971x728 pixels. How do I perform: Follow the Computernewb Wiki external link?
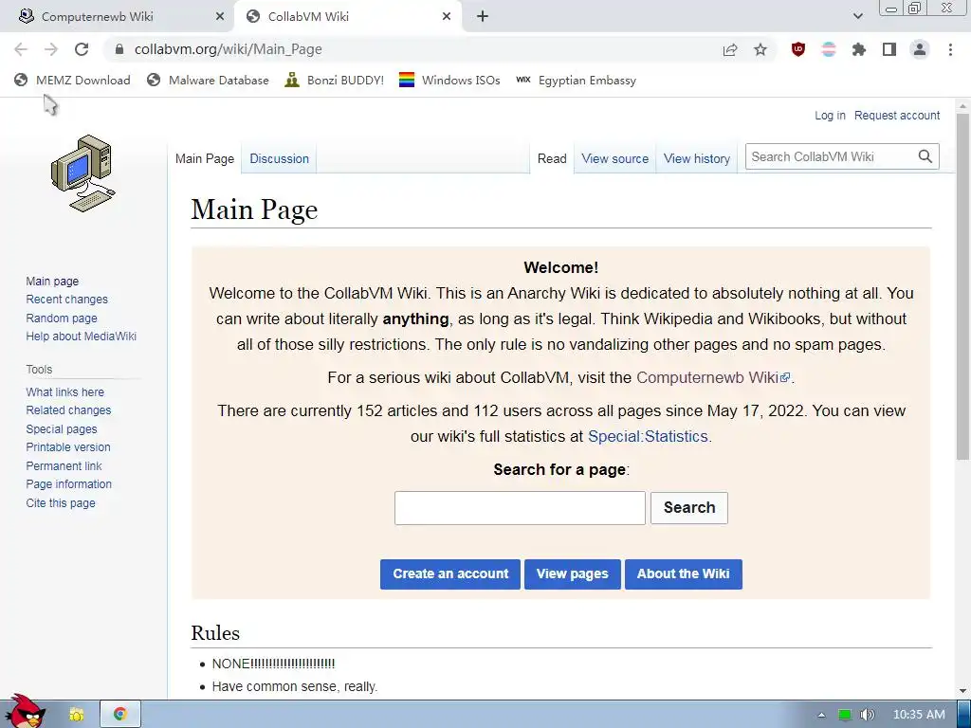(x=713, y=377)
